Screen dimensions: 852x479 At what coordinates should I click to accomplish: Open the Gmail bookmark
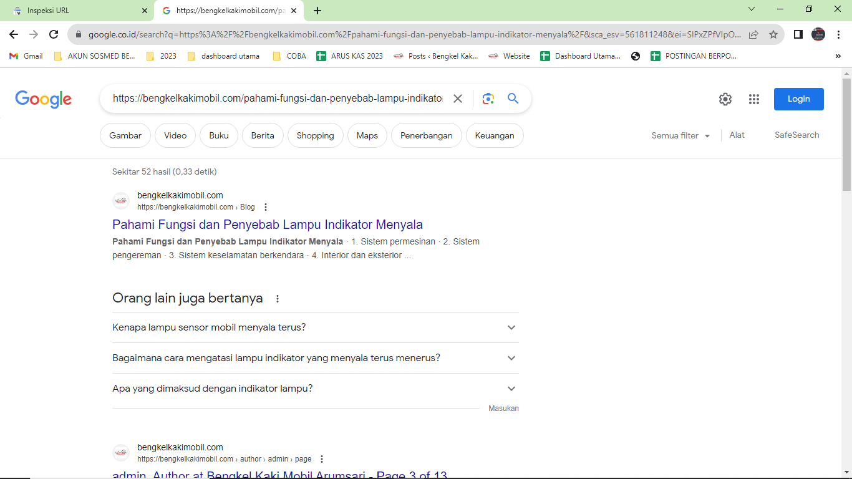coord(26,56)
